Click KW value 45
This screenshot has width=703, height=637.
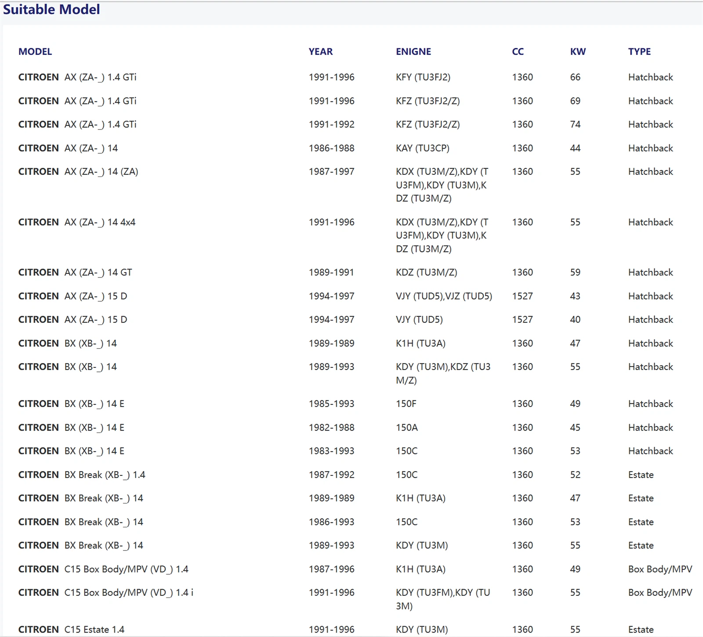(575, 427)
